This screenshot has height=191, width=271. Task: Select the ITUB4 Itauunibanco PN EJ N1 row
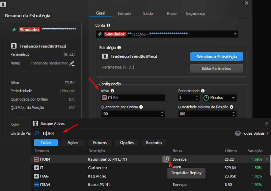click(x=150, y=159)
